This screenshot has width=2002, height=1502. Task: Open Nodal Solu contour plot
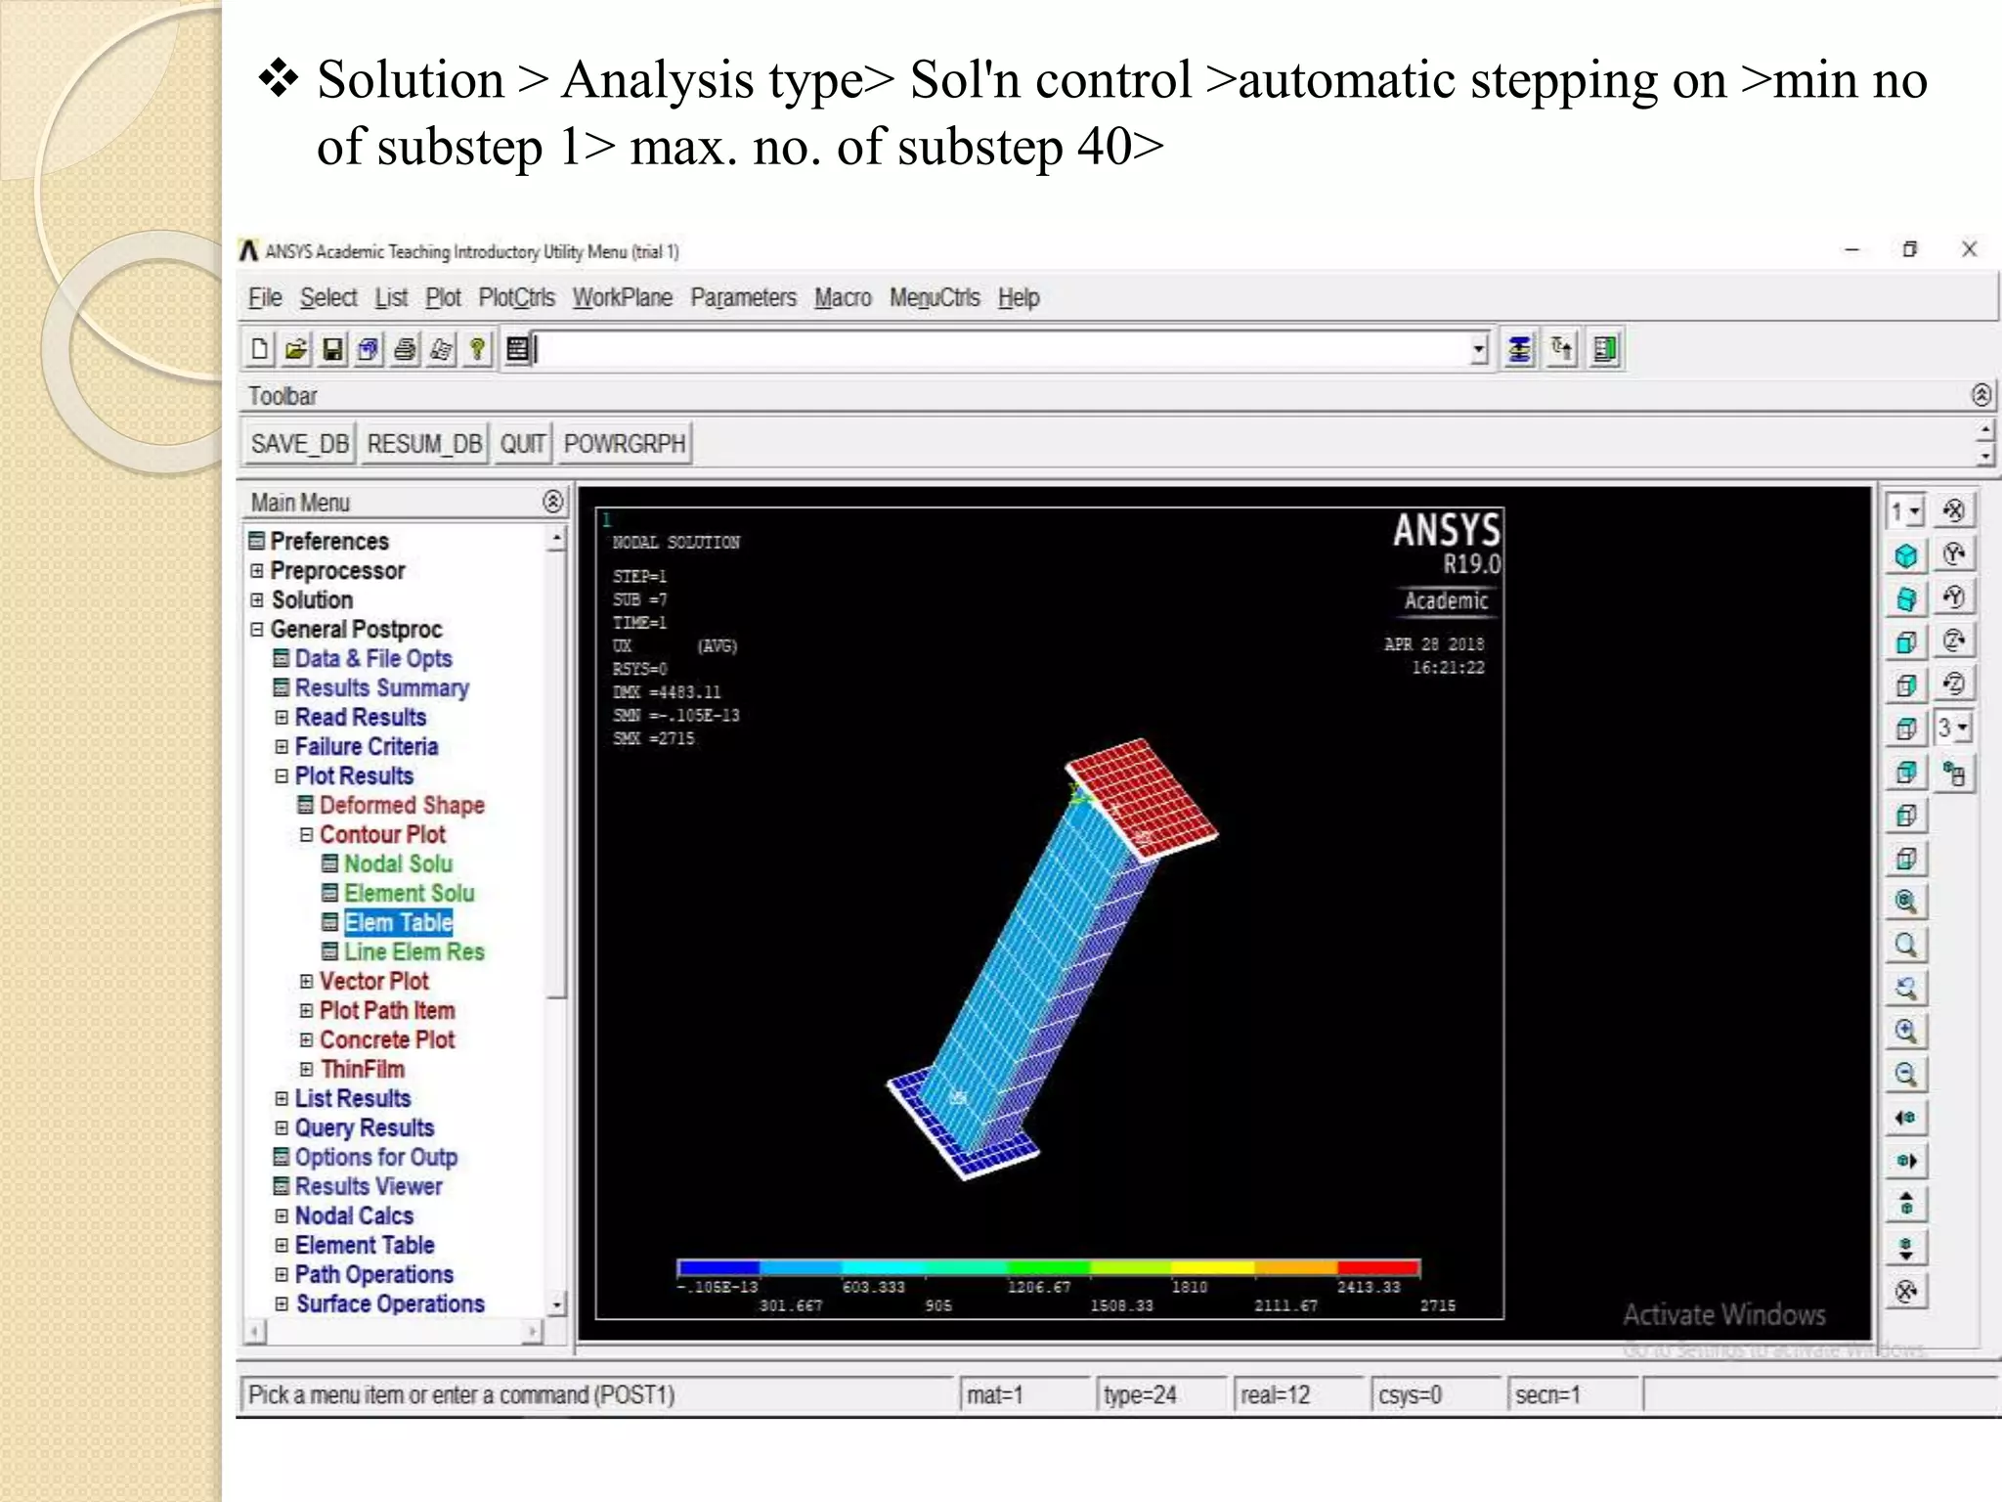coord(398,863)
